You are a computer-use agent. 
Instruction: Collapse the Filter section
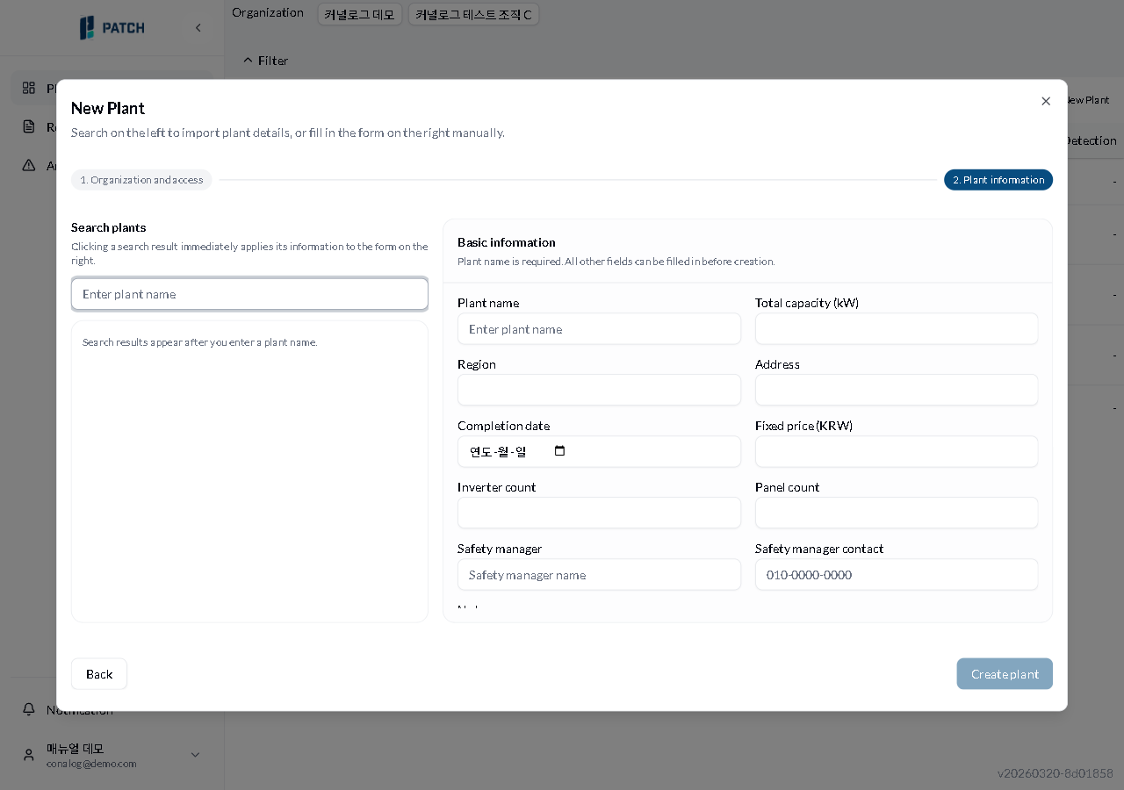pos(265,61)
